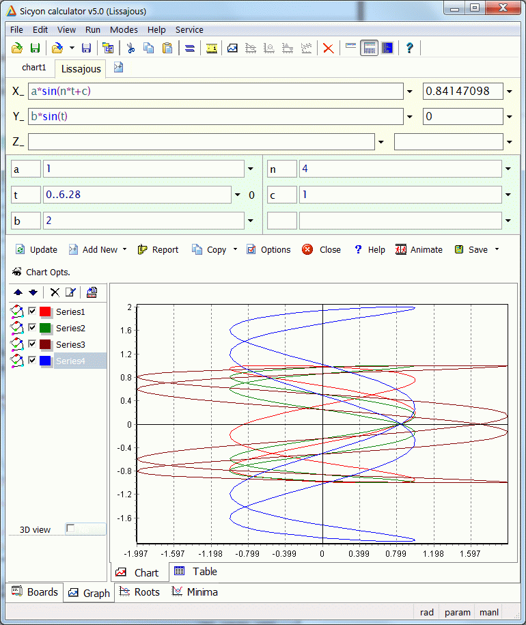Open the parameter n value dropdown
The width and height of the screenshot is (526, 625).
[x=508, y=169]
